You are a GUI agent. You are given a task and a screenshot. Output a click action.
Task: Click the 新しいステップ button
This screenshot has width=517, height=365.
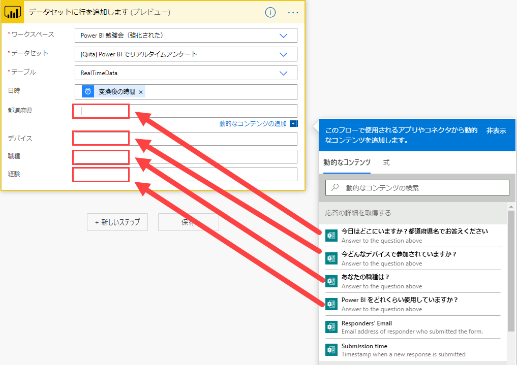(117, 222)
